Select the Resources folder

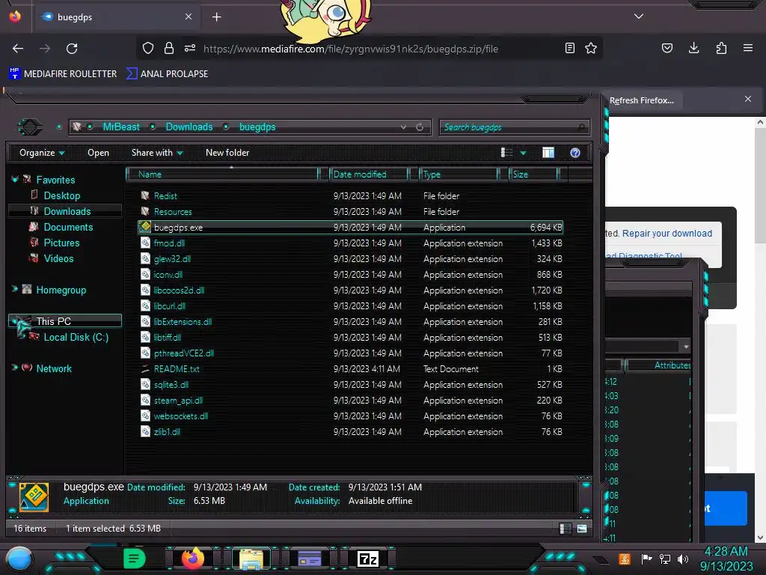pyautogui.click(x=173, y=212)
